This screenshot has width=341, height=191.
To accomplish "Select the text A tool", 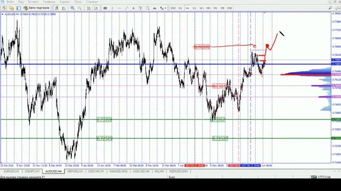I will point(133,8).
